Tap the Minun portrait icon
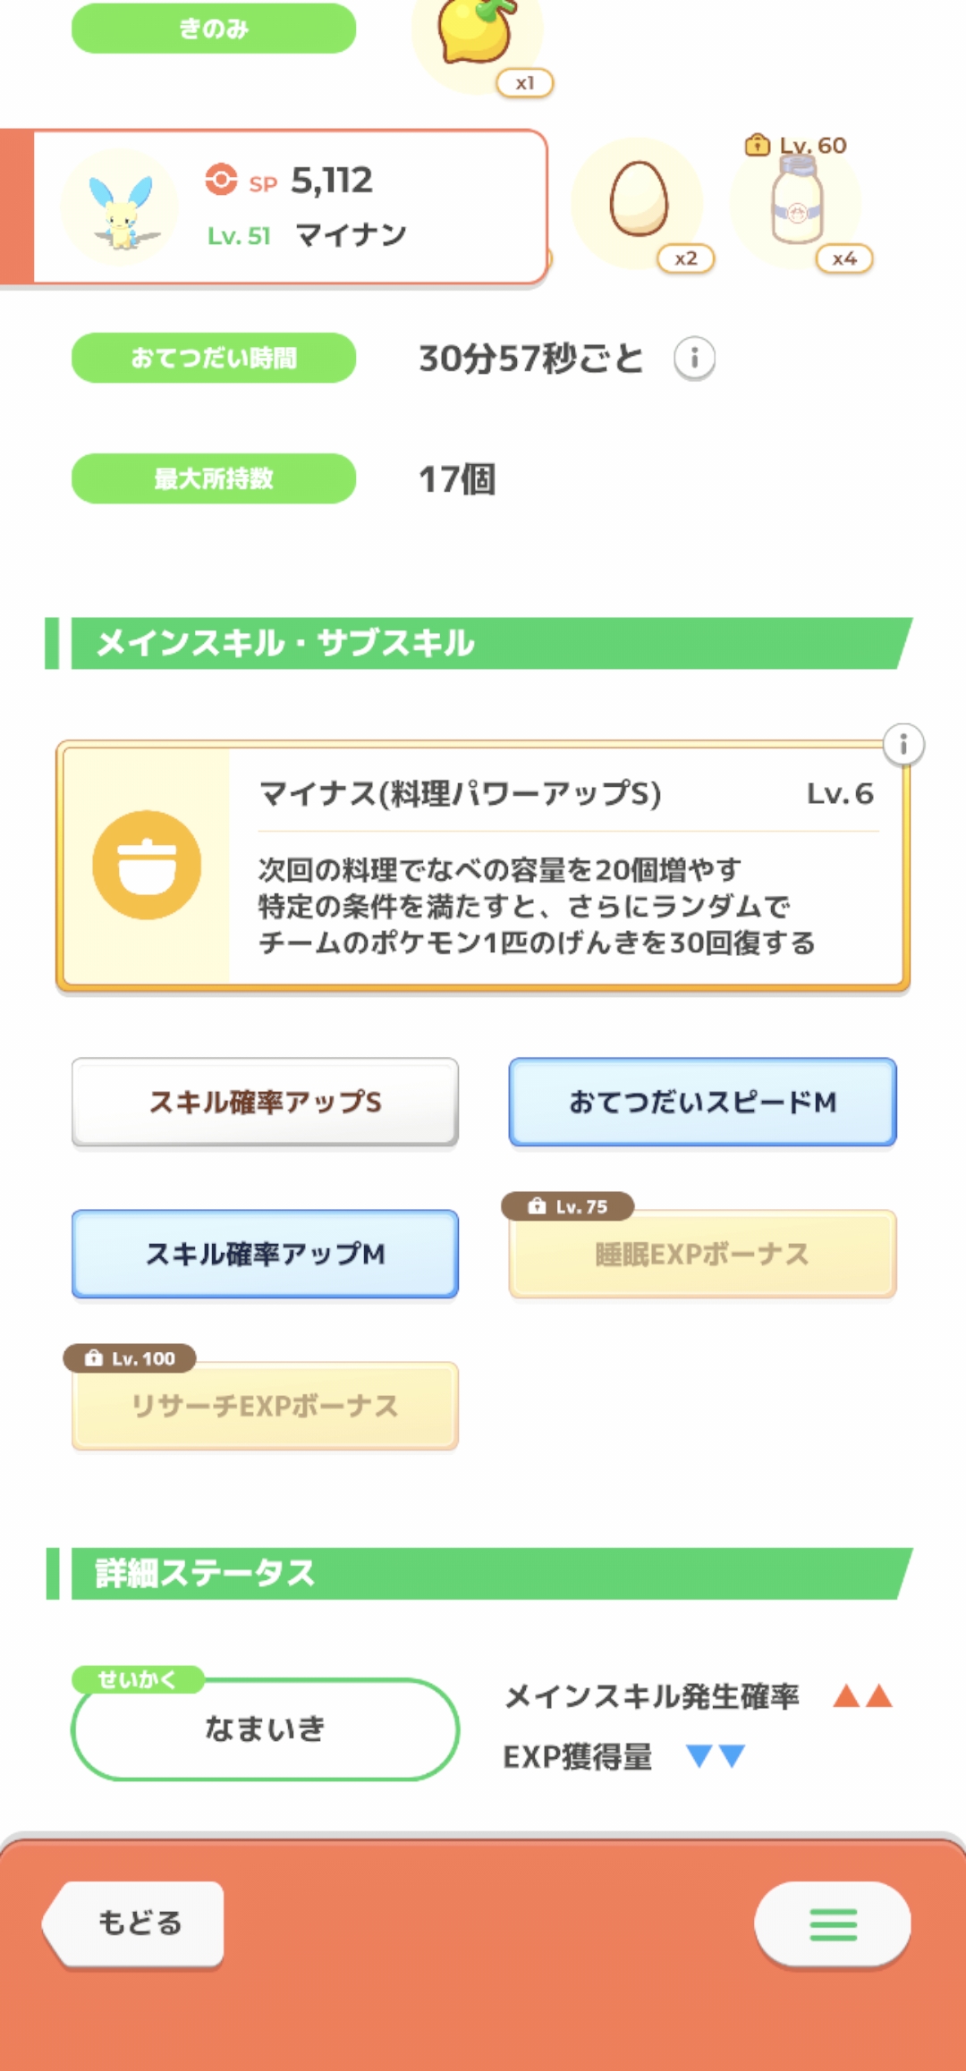This screenshot has width=966, height=2071. [120, 207]
